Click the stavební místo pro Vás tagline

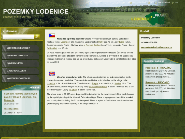(x=17, y=17)
